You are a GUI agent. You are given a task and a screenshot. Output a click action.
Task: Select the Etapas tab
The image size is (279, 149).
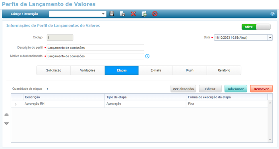point(122,70)
